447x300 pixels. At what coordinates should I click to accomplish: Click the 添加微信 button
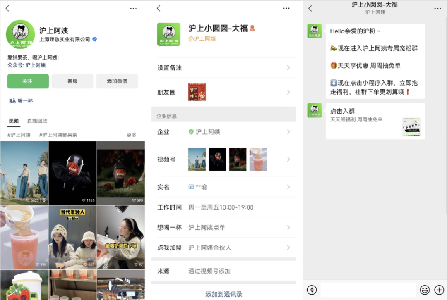(117, 81)
